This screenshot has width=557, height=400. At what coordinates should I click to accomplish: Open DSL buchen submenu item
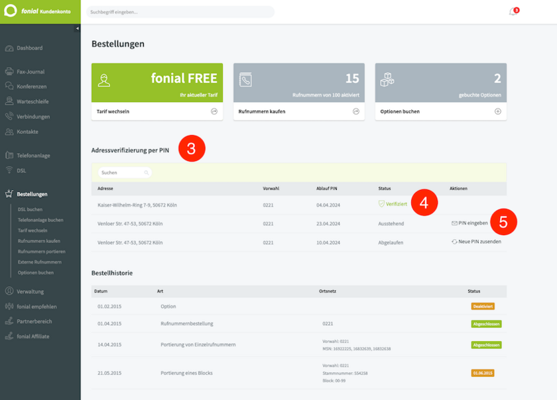point(31,209)
